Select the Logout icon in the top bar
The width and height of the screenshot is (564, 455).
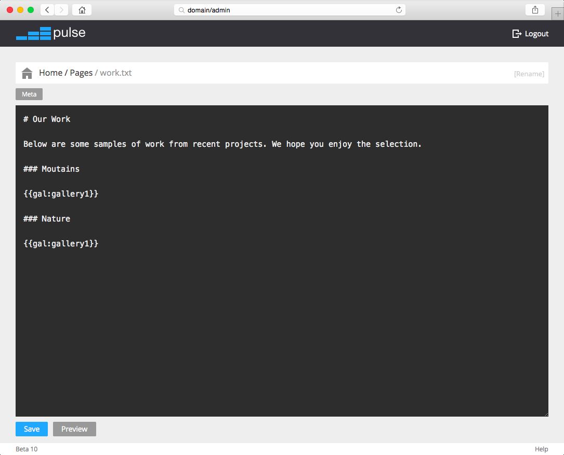516,33
